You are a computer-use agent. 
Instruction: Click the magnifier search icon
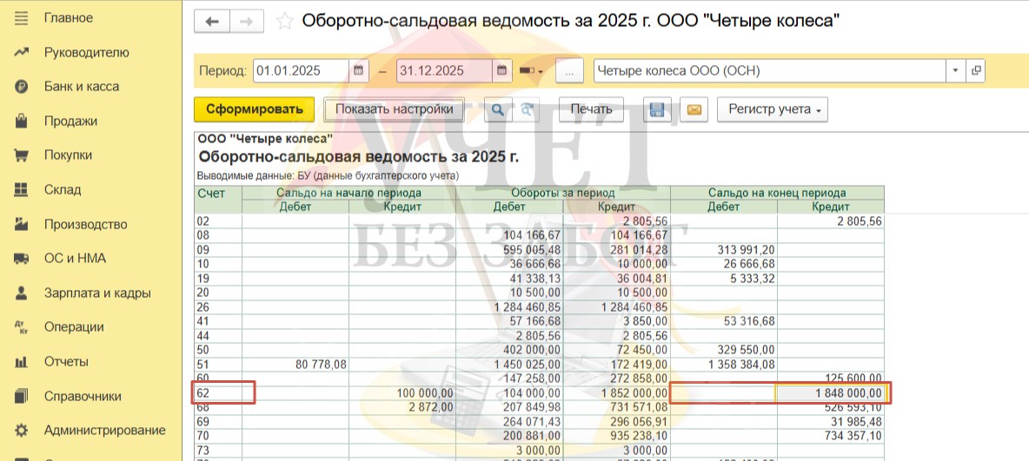click(x=498, y=109)
